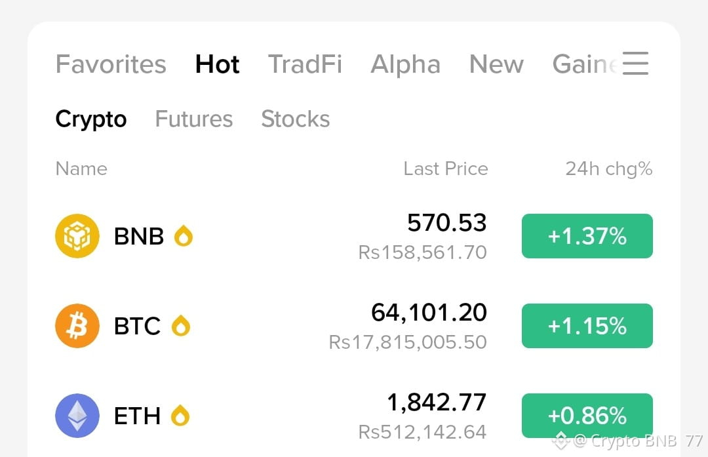708x457 pixels.
Task: Toggle the ETH +0.86% change badge
Action: click(587, 416)
